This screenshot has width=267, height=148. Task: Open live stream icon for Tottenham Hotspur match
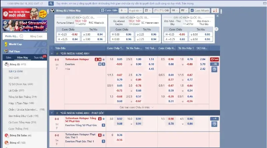point(96,59)
